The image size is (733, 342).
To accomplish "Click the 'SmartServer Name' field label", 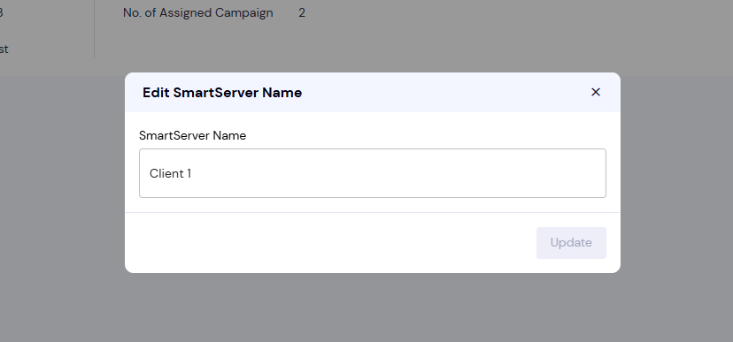I will 193,136.
